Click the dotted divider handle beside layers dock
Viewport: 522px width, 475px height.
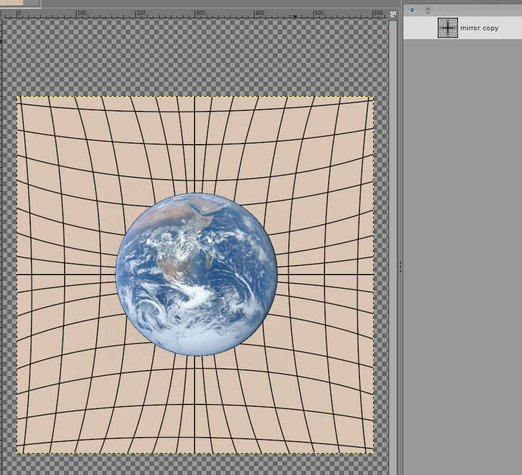400,267
